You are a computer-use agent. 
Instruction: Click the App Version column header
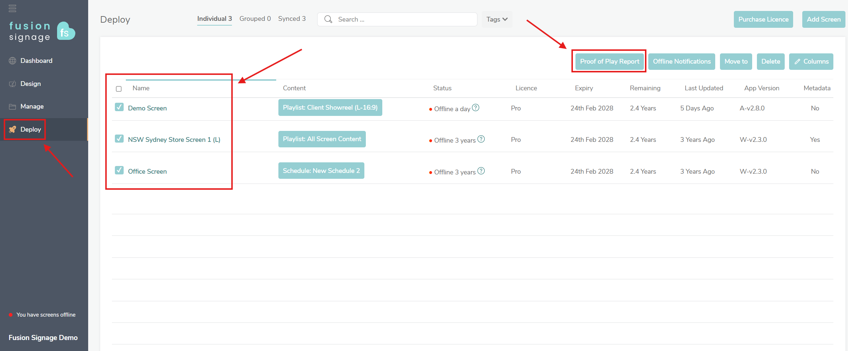[762, 88]
